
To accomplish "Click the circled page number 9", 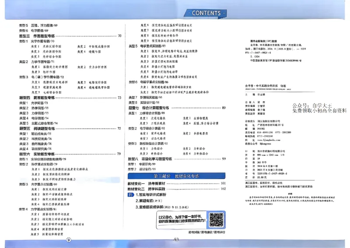I will (x=69, y=240).
